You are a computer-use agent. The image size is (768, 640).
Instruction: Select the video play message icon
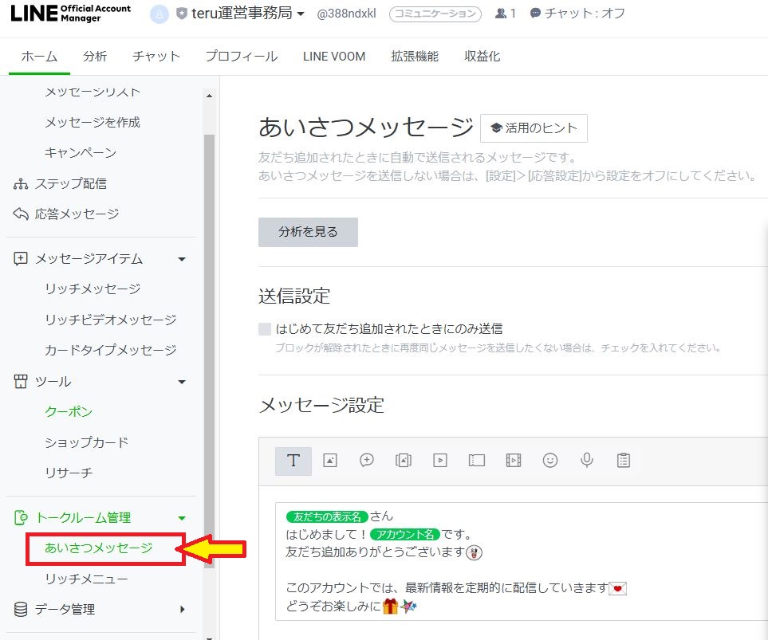point(440,461)
